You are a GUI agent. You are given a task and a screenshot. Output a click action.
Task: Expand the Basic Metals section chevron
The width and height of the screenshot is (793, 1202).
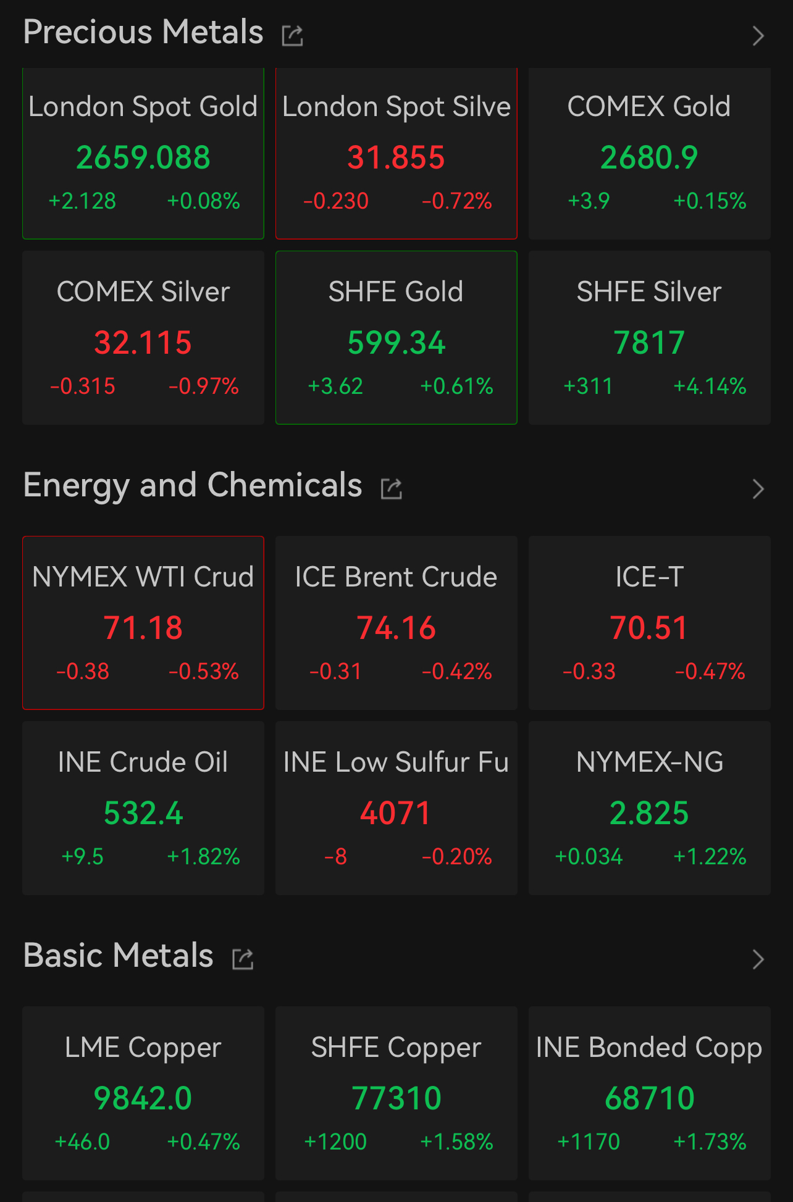[x=758, y=959]
